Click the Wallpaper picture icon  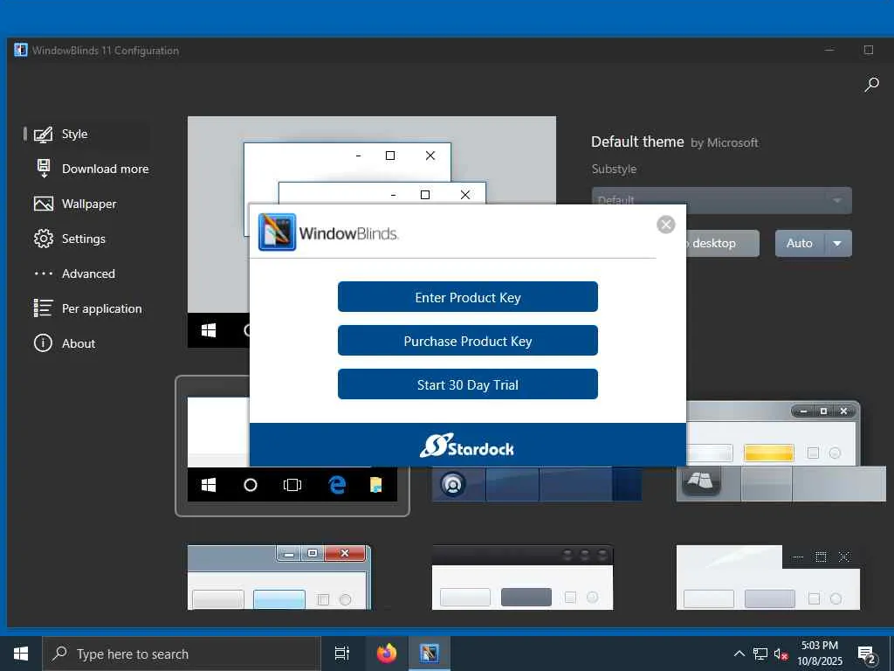pos(44,204)
